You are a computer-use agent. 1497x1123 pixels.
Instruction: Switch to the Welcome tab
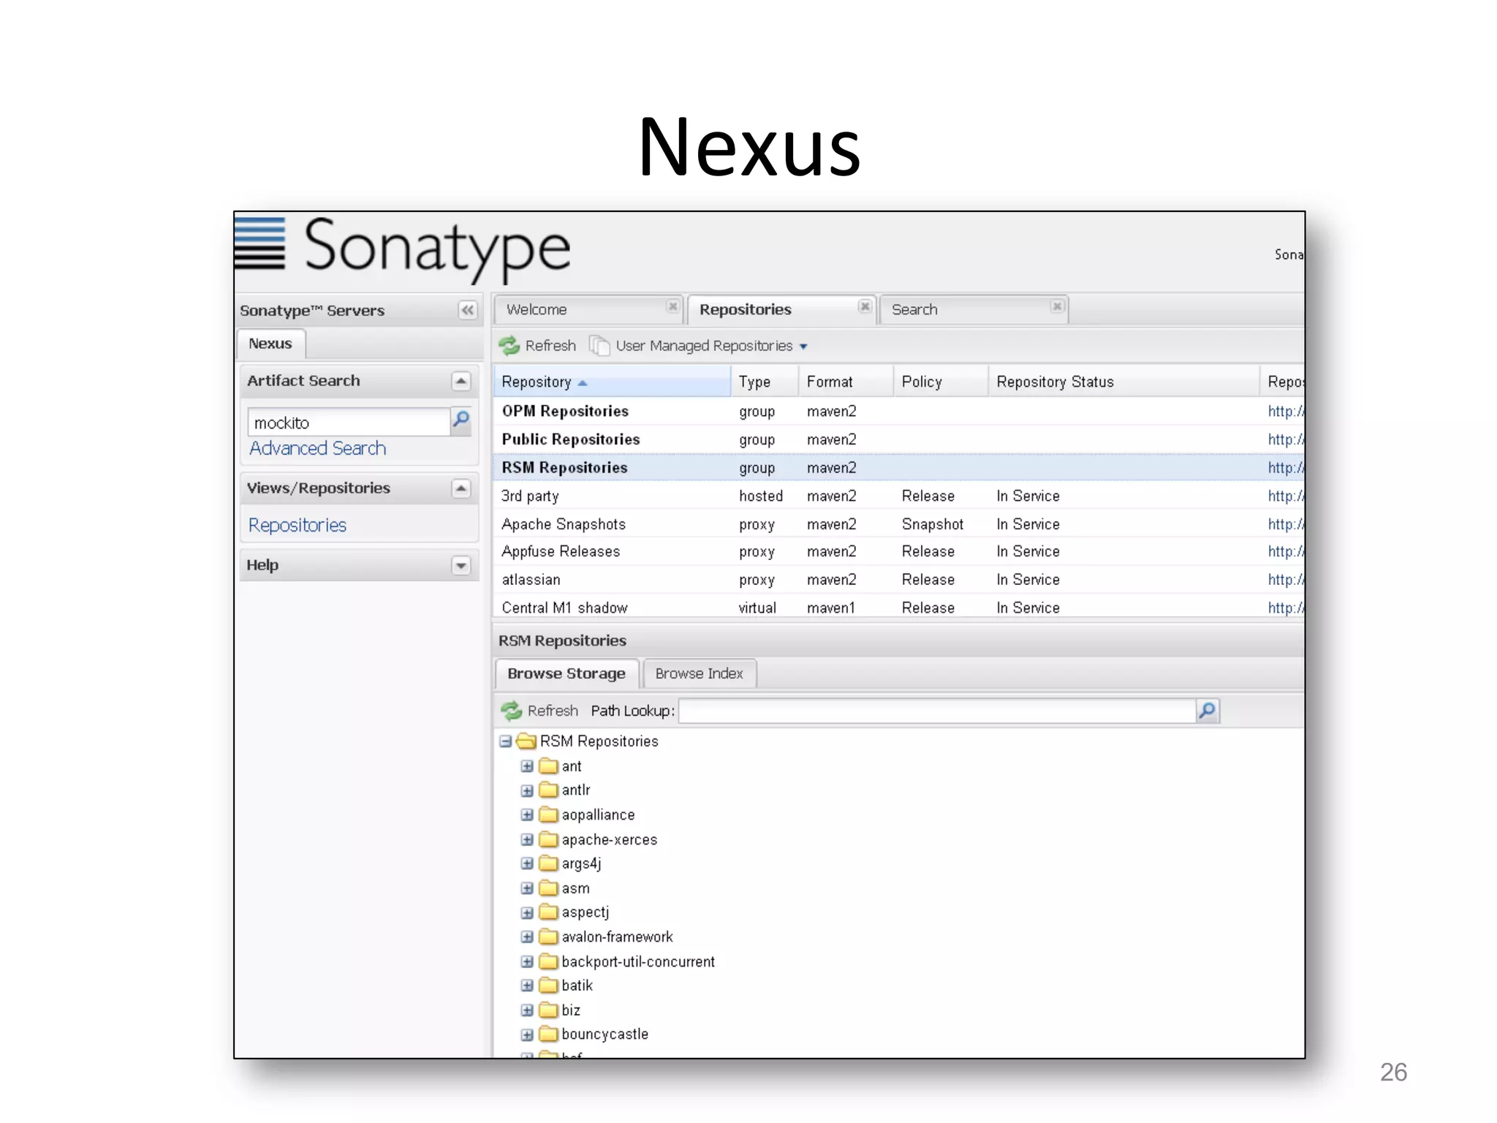click(588, 310)
